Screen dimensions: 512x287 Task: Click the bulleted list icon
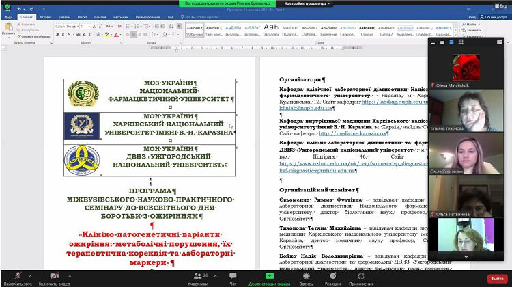(128, 26)
